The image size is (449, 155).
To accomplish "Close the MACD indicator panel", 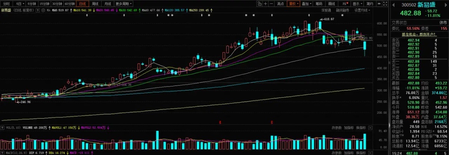I will tap(371, 153).
